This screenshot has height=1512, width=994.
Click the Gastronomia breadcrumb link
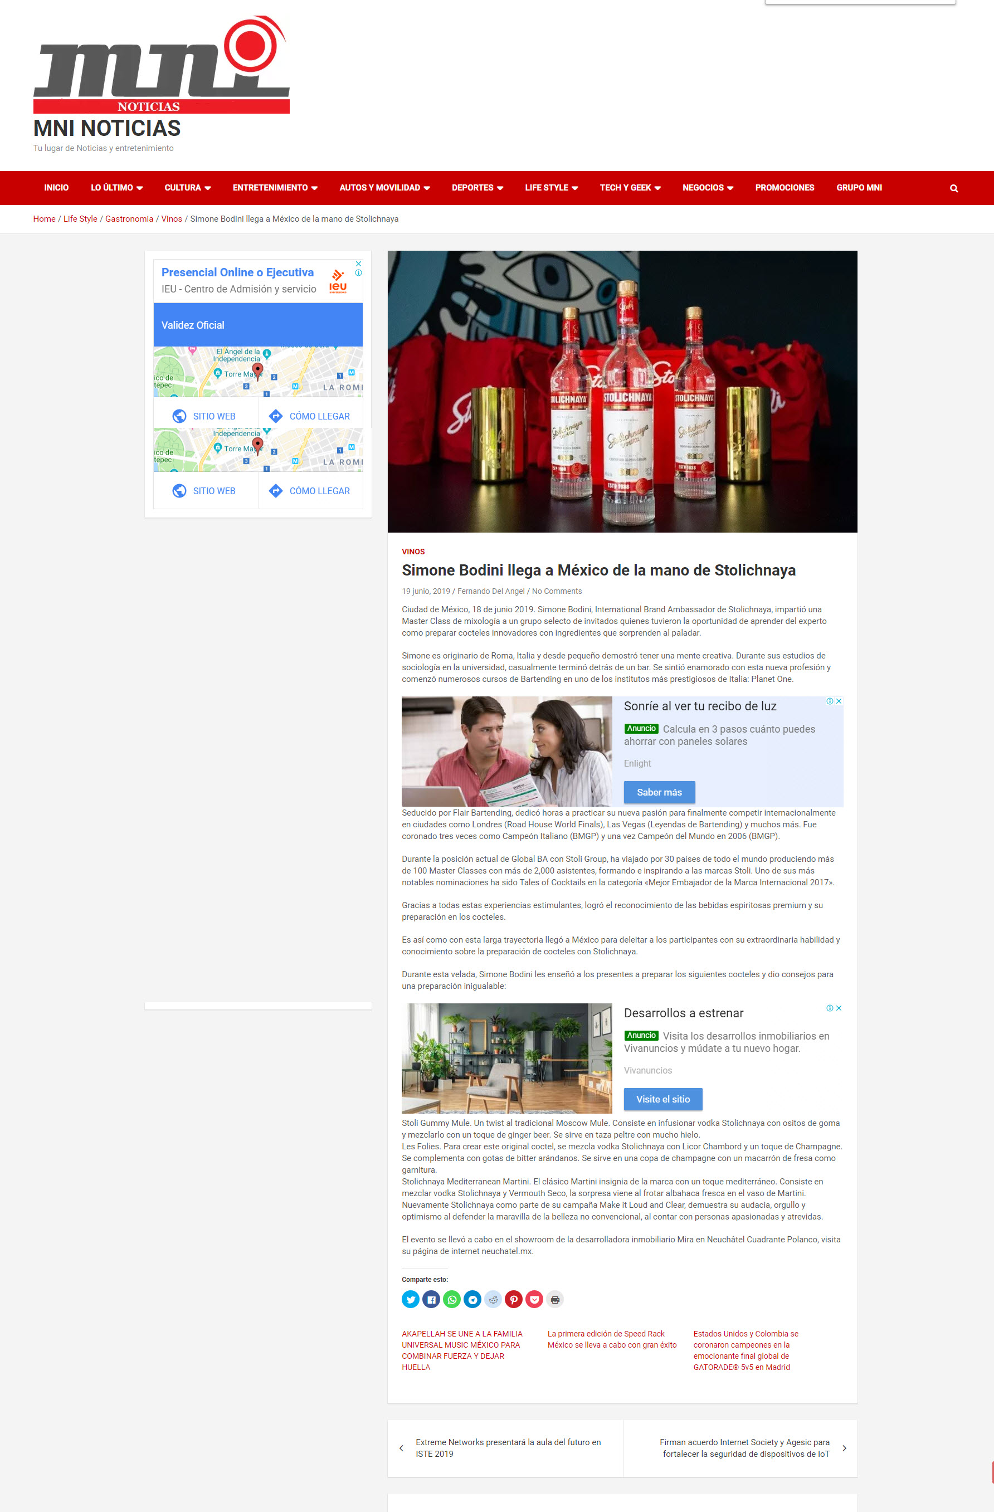tap(129, 218)
